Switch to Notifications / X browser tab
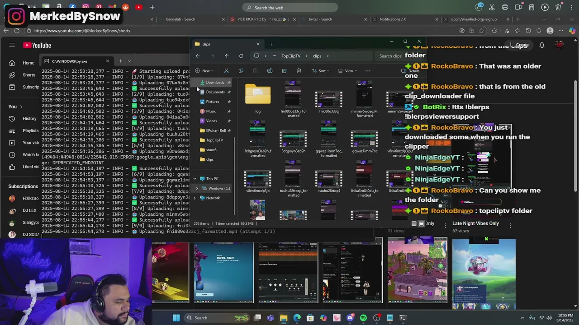 click(405, 19)
